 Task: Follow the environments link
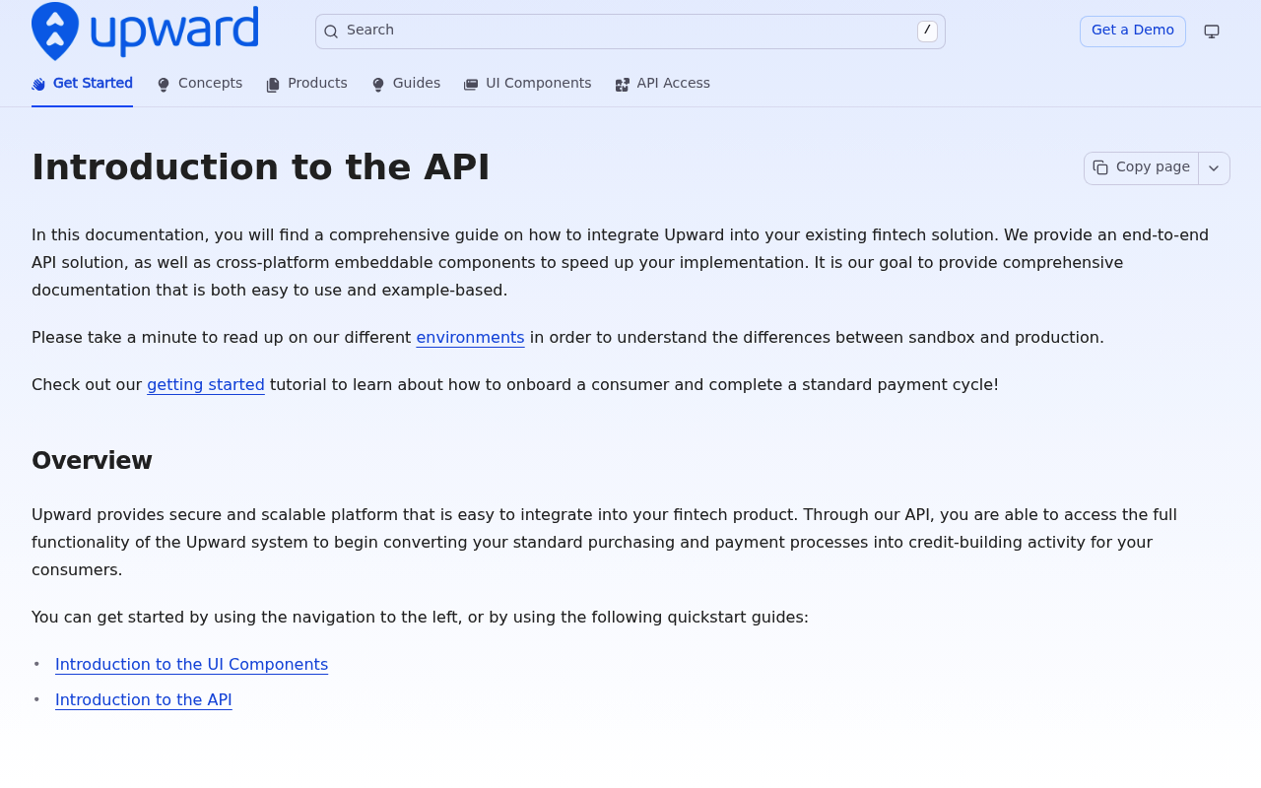pos(470,338)
